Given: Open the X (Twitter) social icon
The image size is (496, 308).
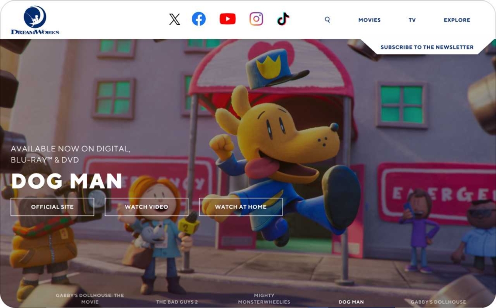Looking at the screenshot, I should 174,19.
